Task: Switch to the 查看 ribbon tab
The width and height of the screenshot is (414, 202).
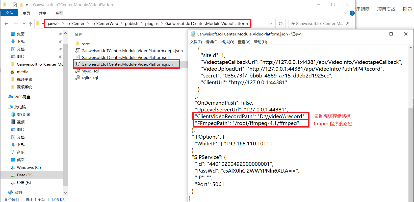Action: [59, 13]
